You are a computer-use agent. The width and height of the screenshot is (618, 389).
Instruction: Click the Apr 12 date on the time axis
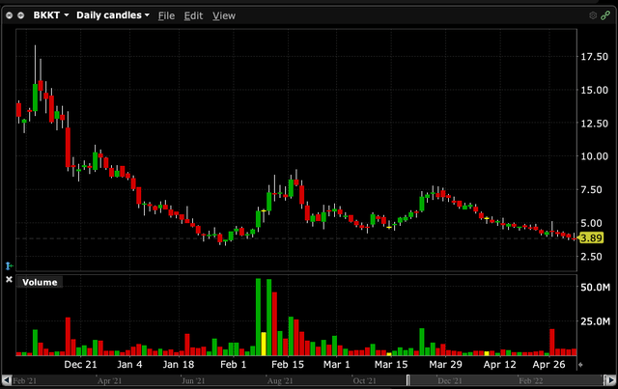[500, 365]
